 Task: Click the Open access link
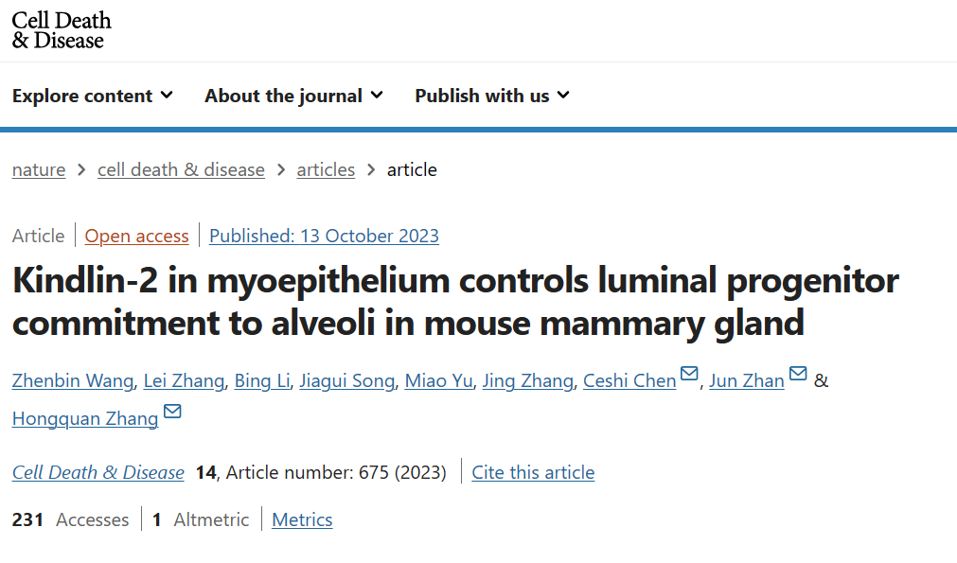(x=137, y=237)
